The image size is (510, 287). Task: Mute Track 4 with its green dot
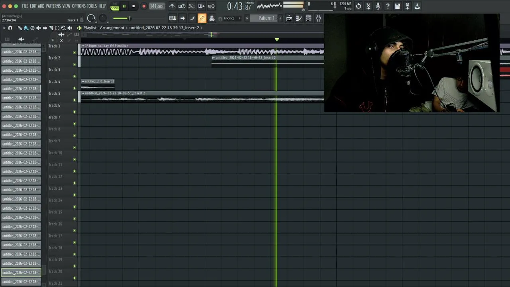[75, 88]
